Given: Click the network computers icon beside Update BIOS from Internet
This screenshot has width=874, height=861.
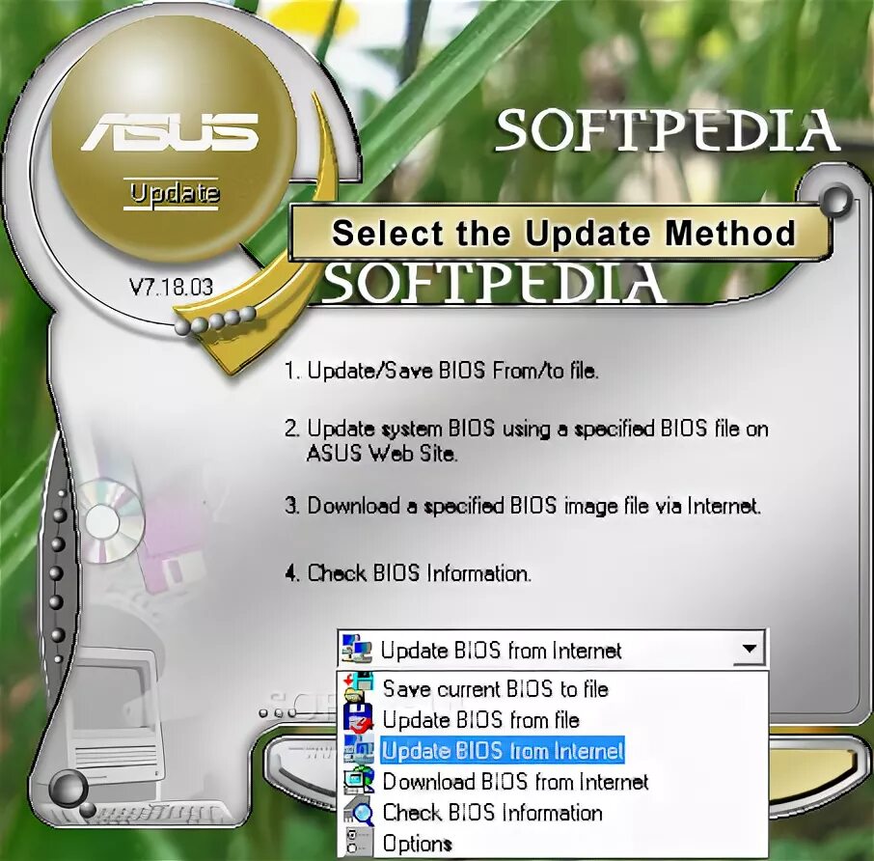Looking at the screenshot, I should 359,749.
